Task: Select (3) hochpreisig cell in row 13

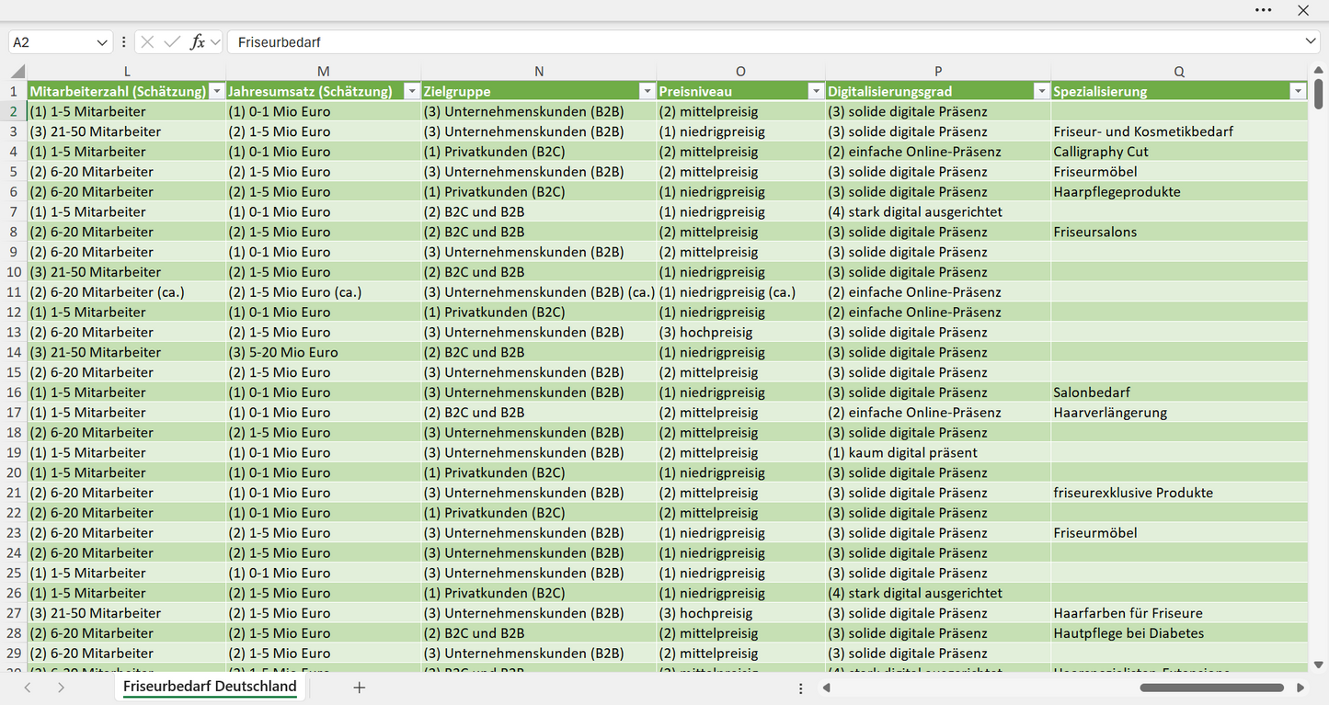Action: pyautogui.click(x=741, y=332)
